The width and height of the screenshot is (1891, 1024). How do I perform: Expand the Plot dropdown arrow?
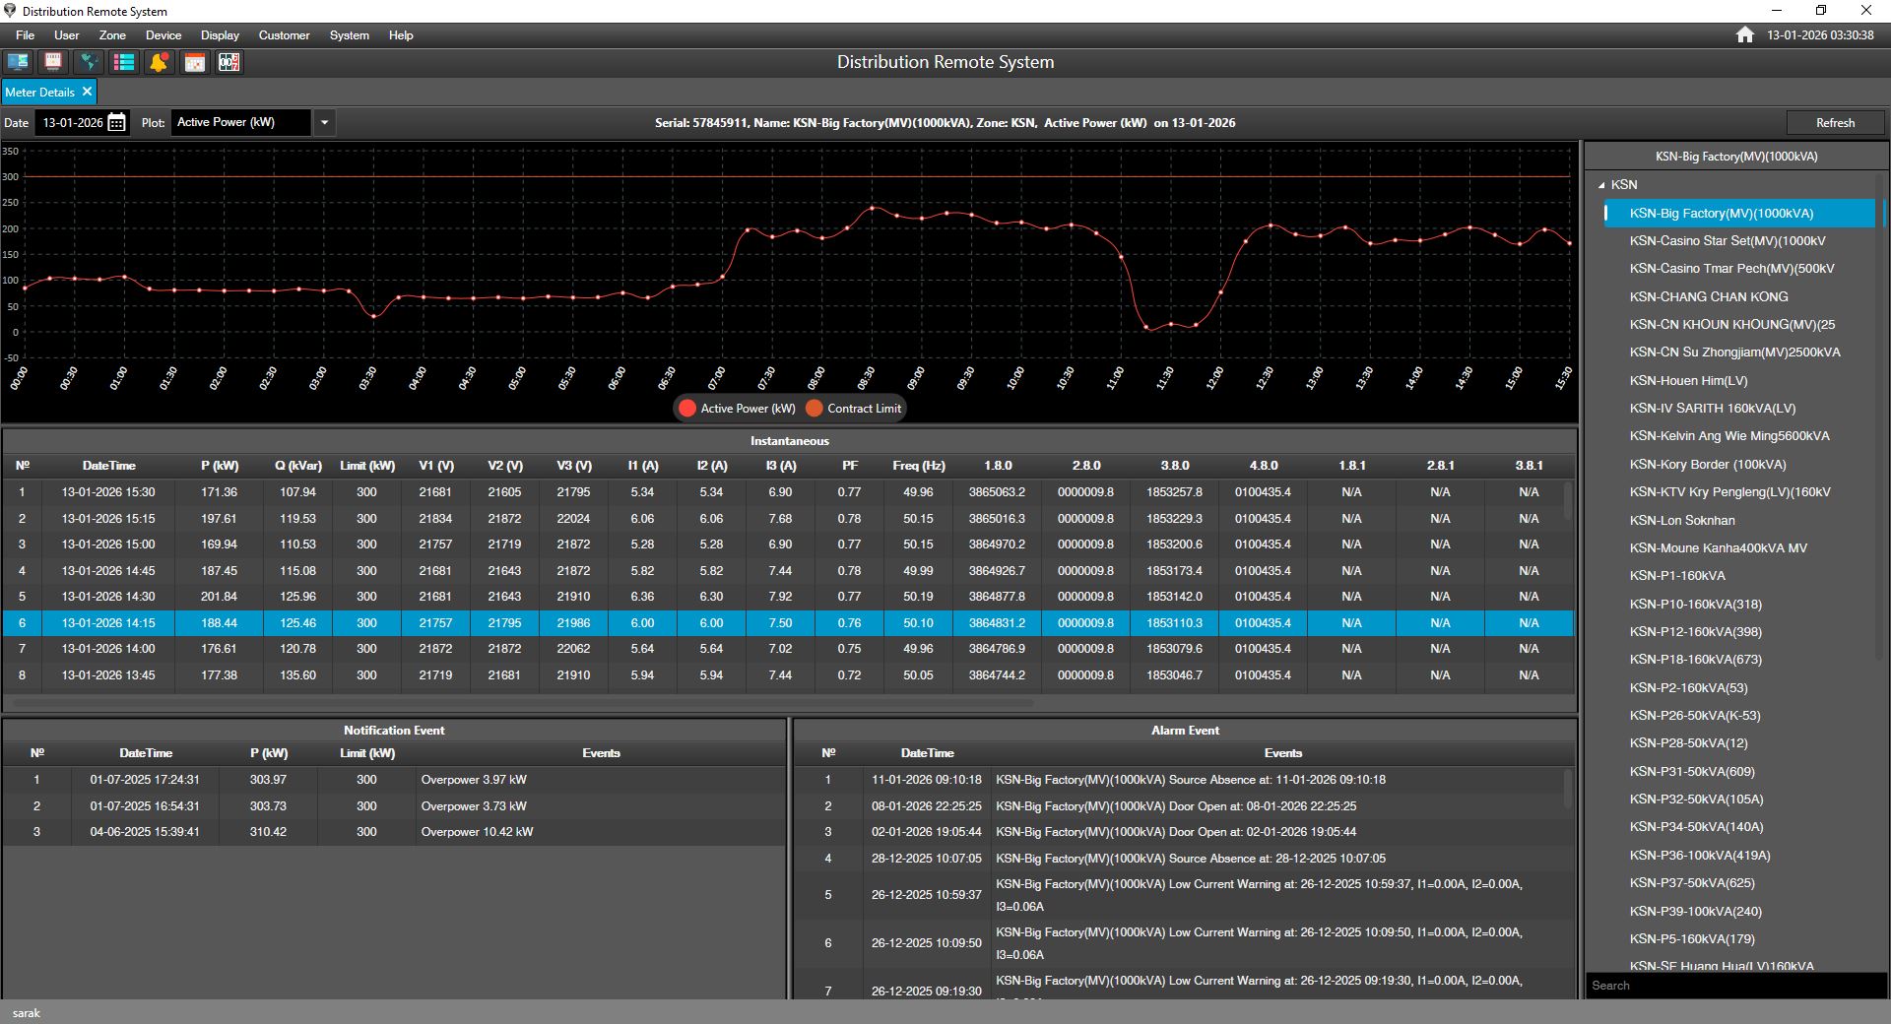[324, 123]
